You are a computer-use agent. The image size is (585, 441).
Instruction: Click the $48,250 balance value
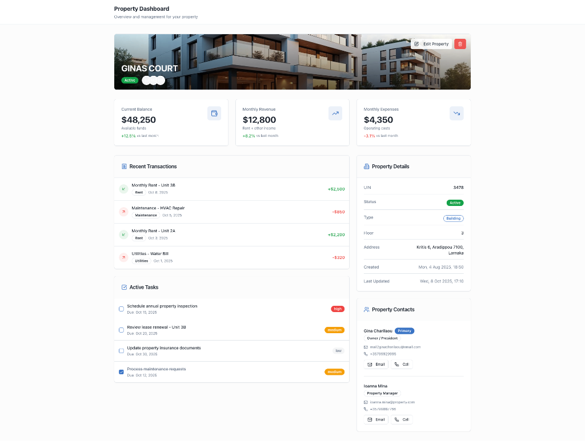pyautogui.click(x=138, y=120)
